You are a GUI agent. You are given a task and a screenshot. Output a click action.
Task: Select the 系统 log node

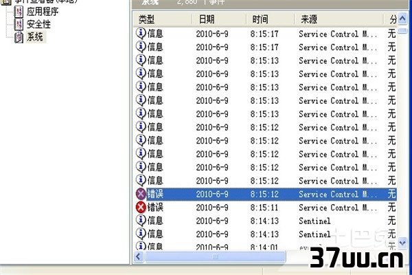35,37
